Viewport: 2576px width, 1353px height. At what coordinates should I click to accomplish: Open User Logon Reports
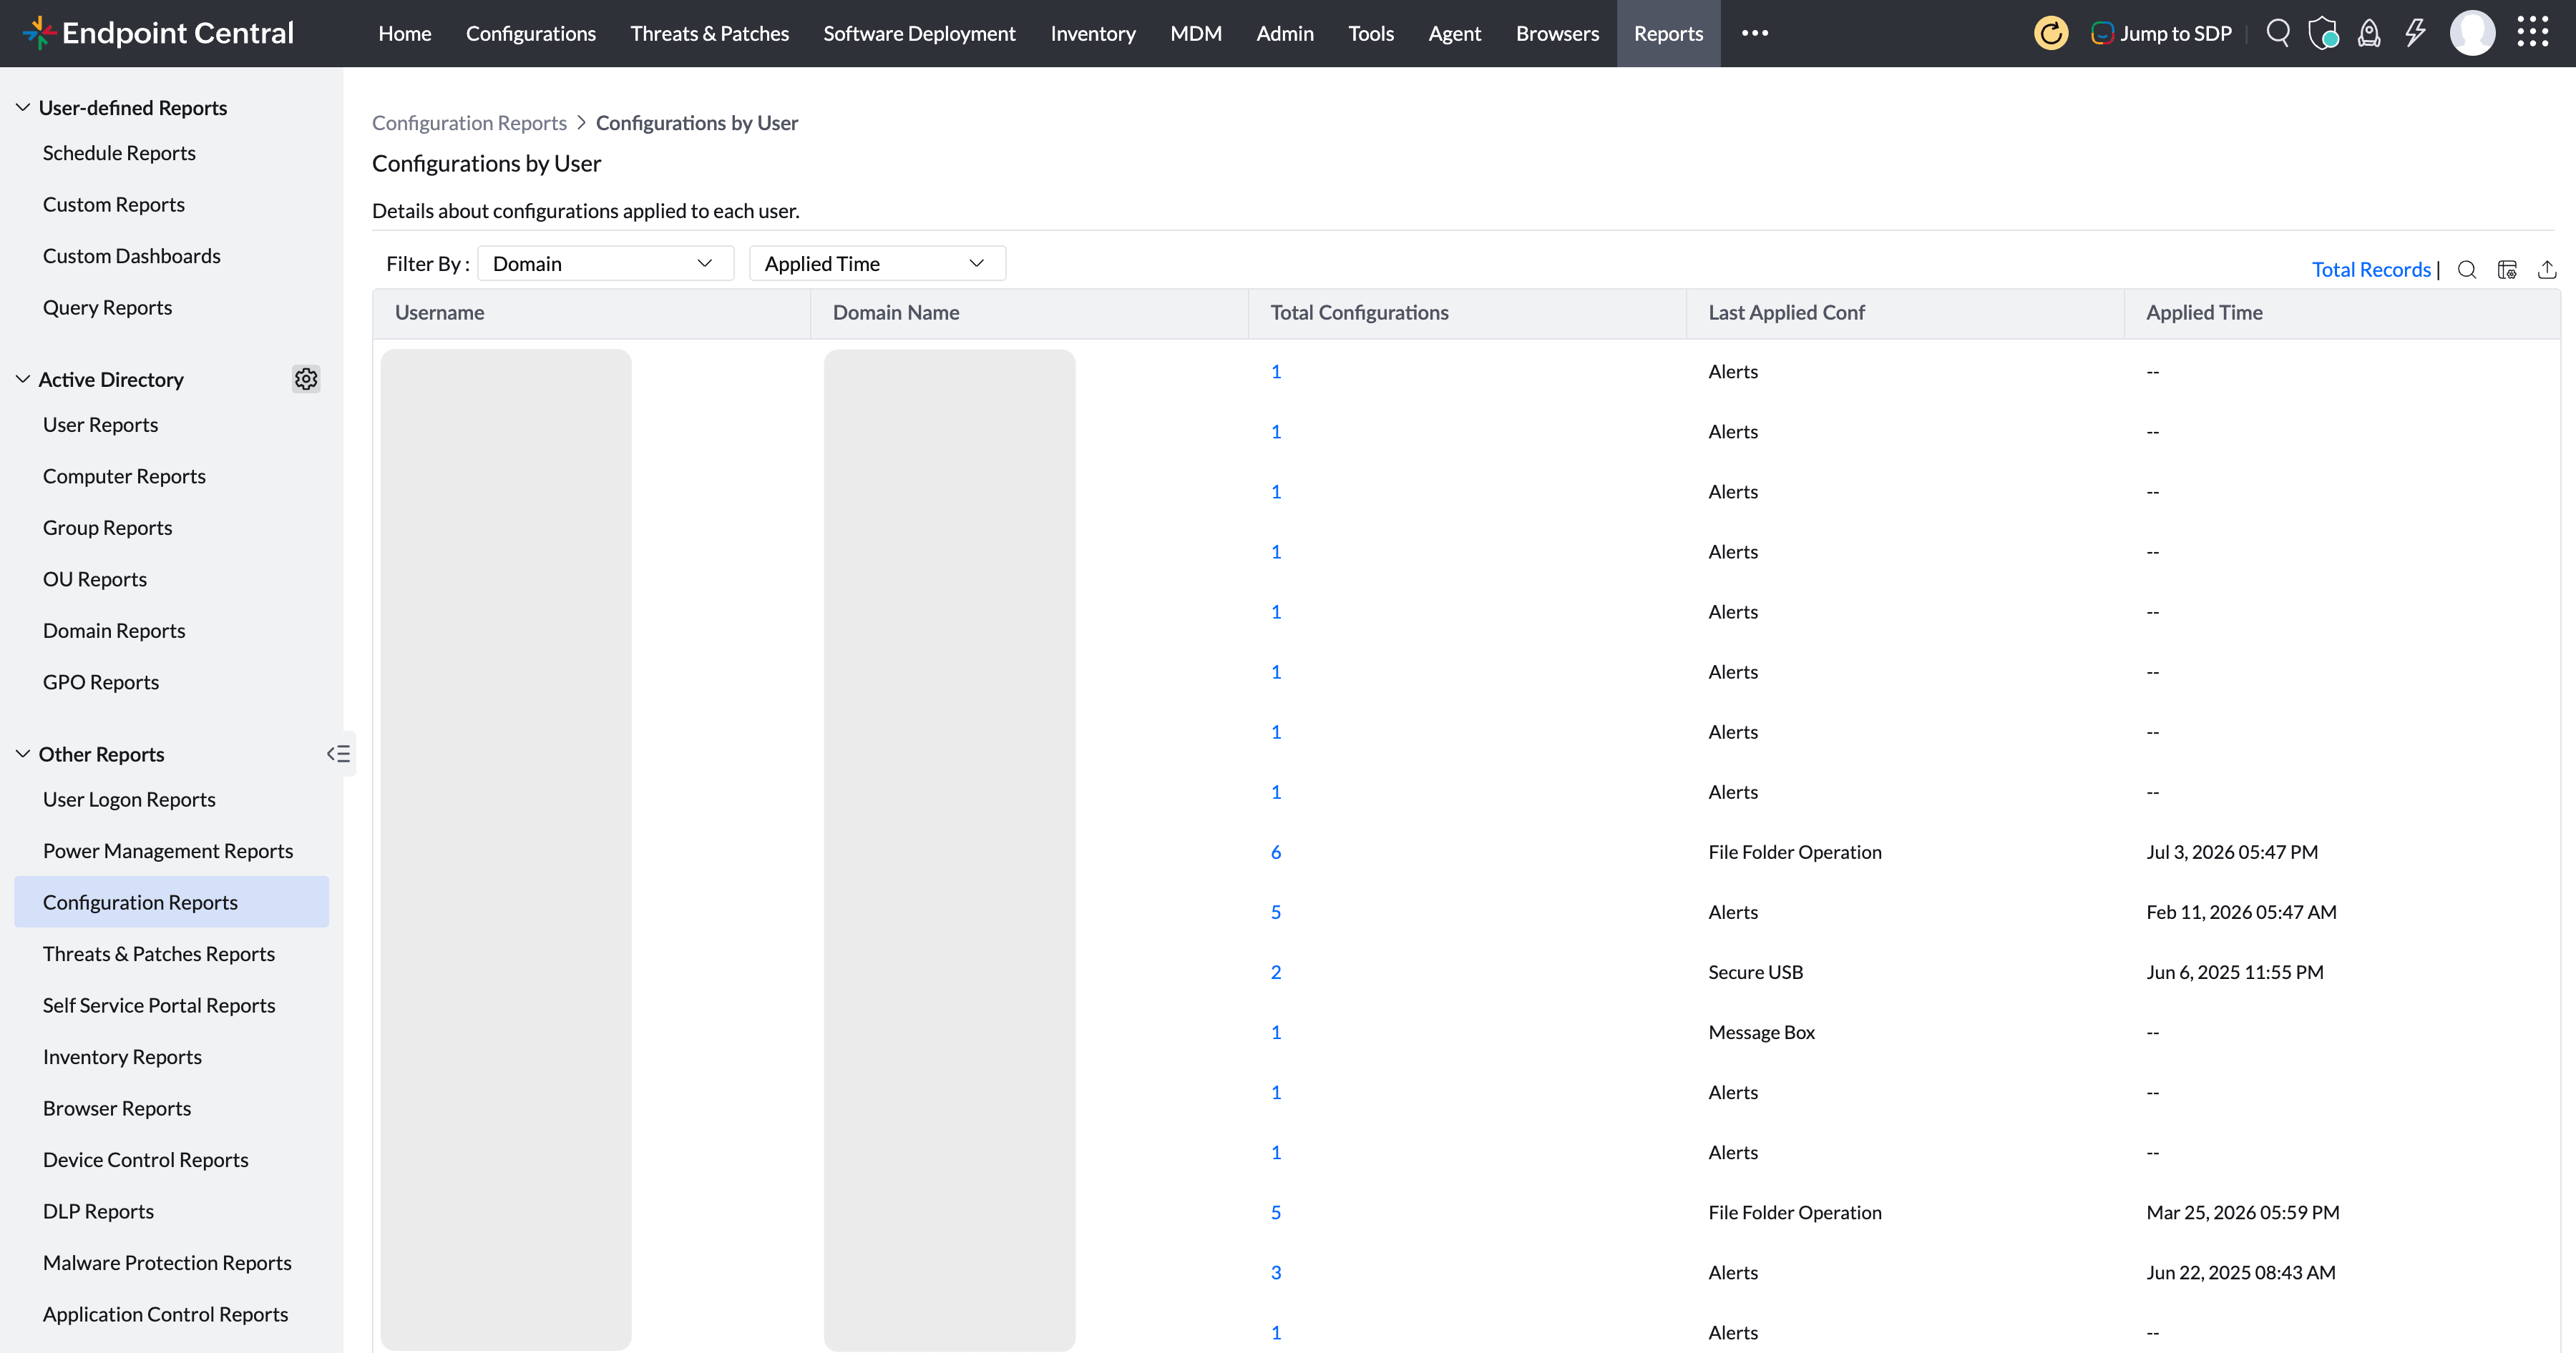click(x=129, y=799)
